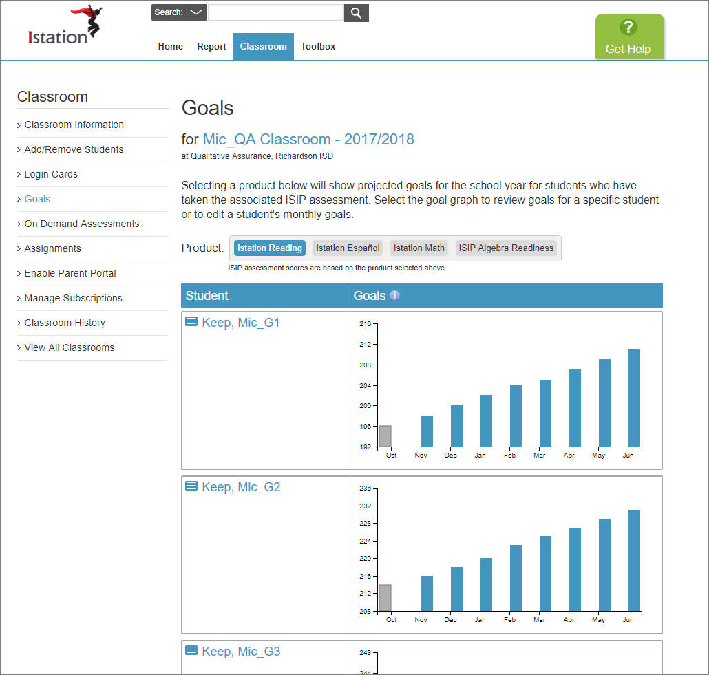Viewport: 709px width, 675px height.
Task: Click the Jan bar in Mic_G2 graph
Action: tap(486, 585)
